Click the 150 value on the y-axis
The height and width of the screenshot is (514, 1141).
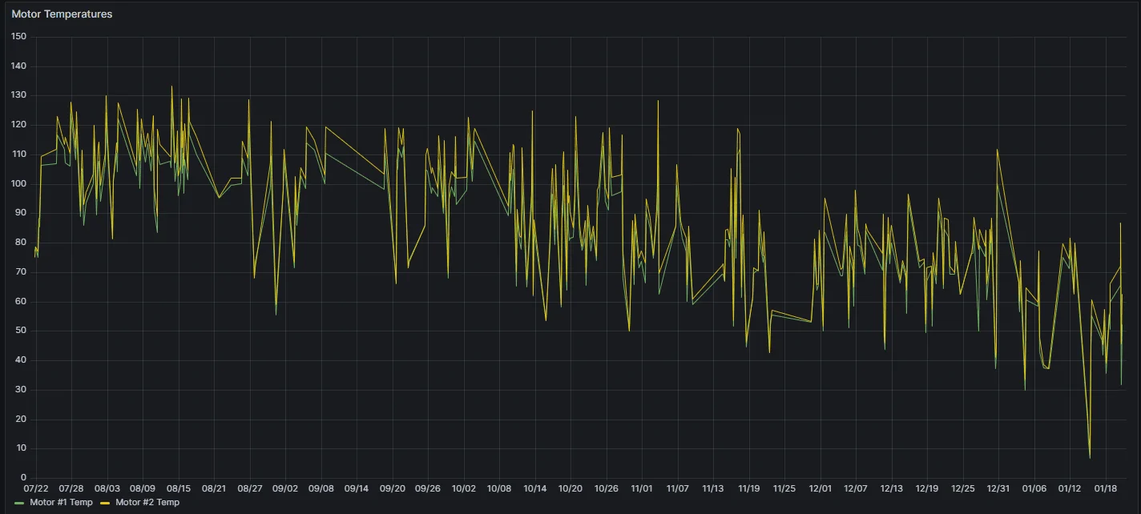19,37
